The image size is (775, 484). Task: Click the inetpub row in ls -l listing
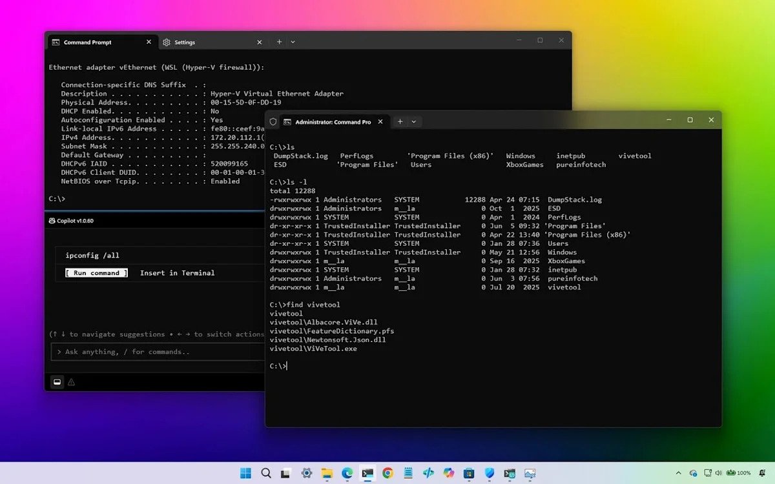pyautogui.click(x=425, y=270)
